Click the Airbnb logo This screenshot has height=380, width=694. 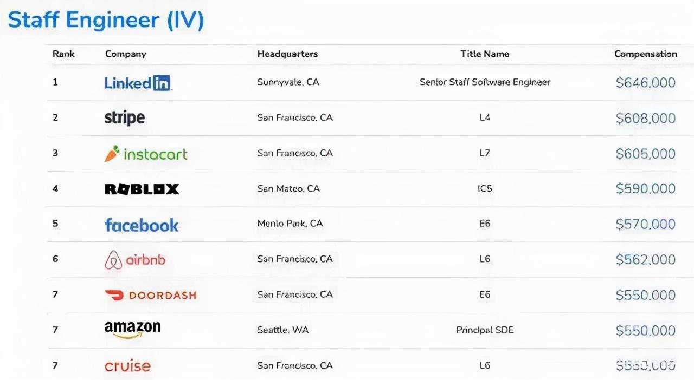tap(135, 260)
